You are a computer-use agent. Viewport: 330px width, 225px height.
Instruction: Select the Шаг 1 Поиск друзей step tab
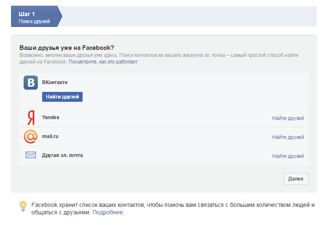pos(36,17)
